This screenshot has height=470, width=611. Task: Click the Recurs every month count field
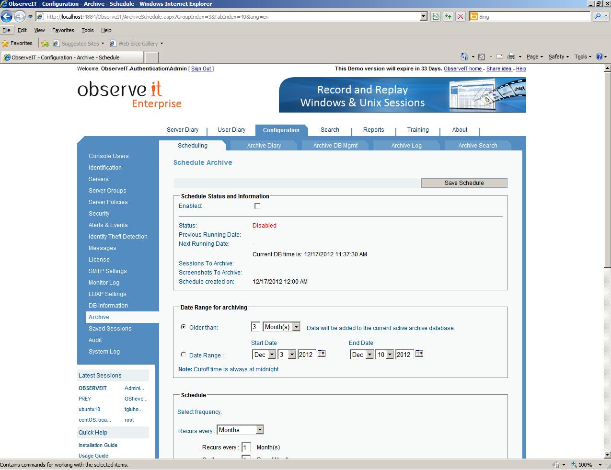coord(246,447)
